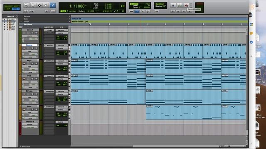Toggle the green Grid indicator button

(63, 11)
